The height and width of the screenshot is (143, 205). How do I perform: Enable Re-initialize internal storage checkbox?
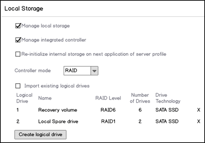[x=18, y=54]
